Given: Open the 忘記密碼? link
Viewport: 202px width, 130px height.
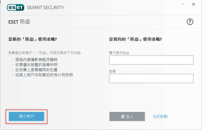Looking at the screenshot, I should coord(161,117).
